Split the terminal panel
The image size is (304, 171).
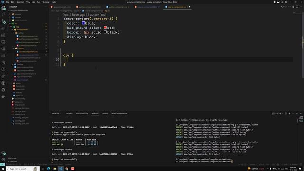[286, 114]
